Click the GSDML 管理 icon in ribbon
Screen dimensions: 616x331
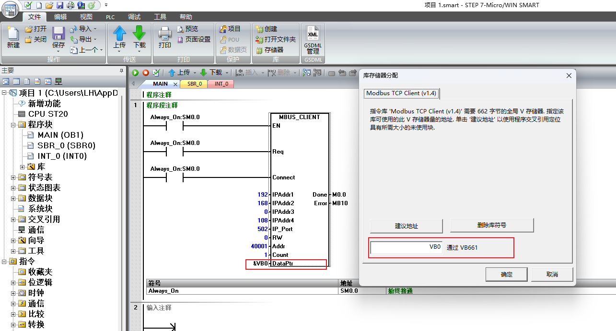pyautogui.click(x=313, y=40)
